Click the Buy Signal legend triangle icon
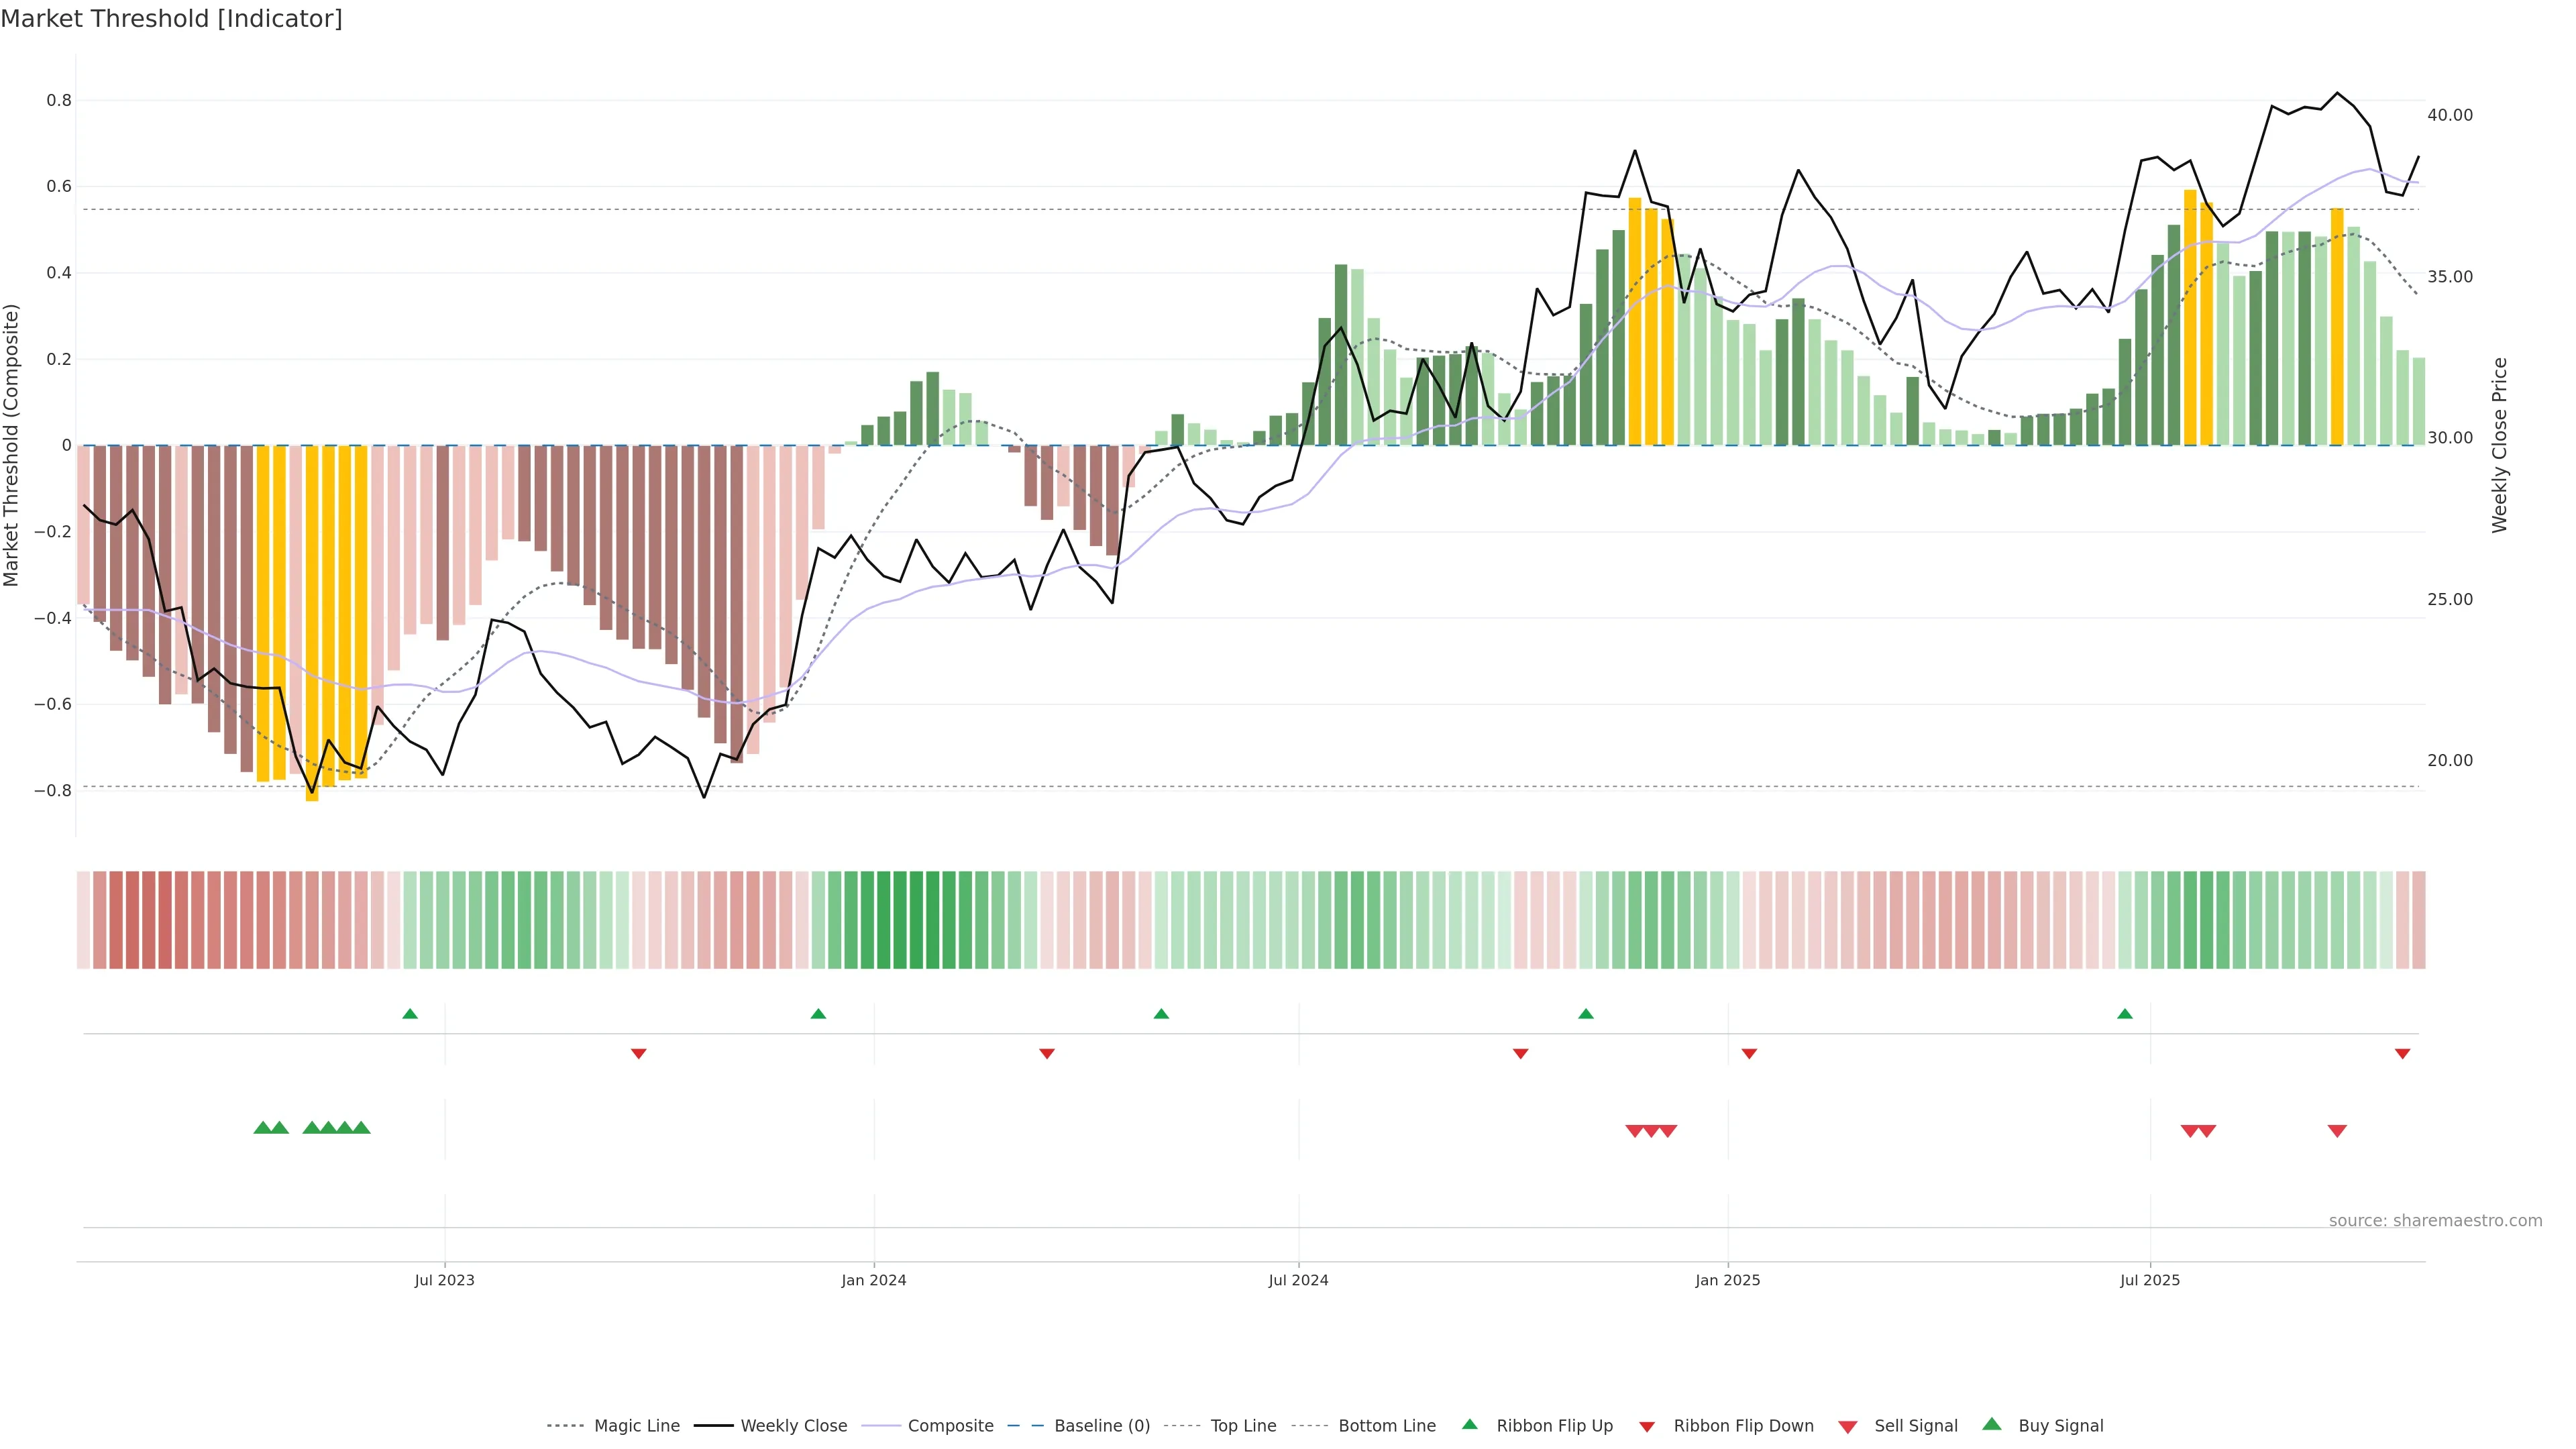This screenshot has height=1449, width=2576. pyautogui.click(x=1992, y=1424)
